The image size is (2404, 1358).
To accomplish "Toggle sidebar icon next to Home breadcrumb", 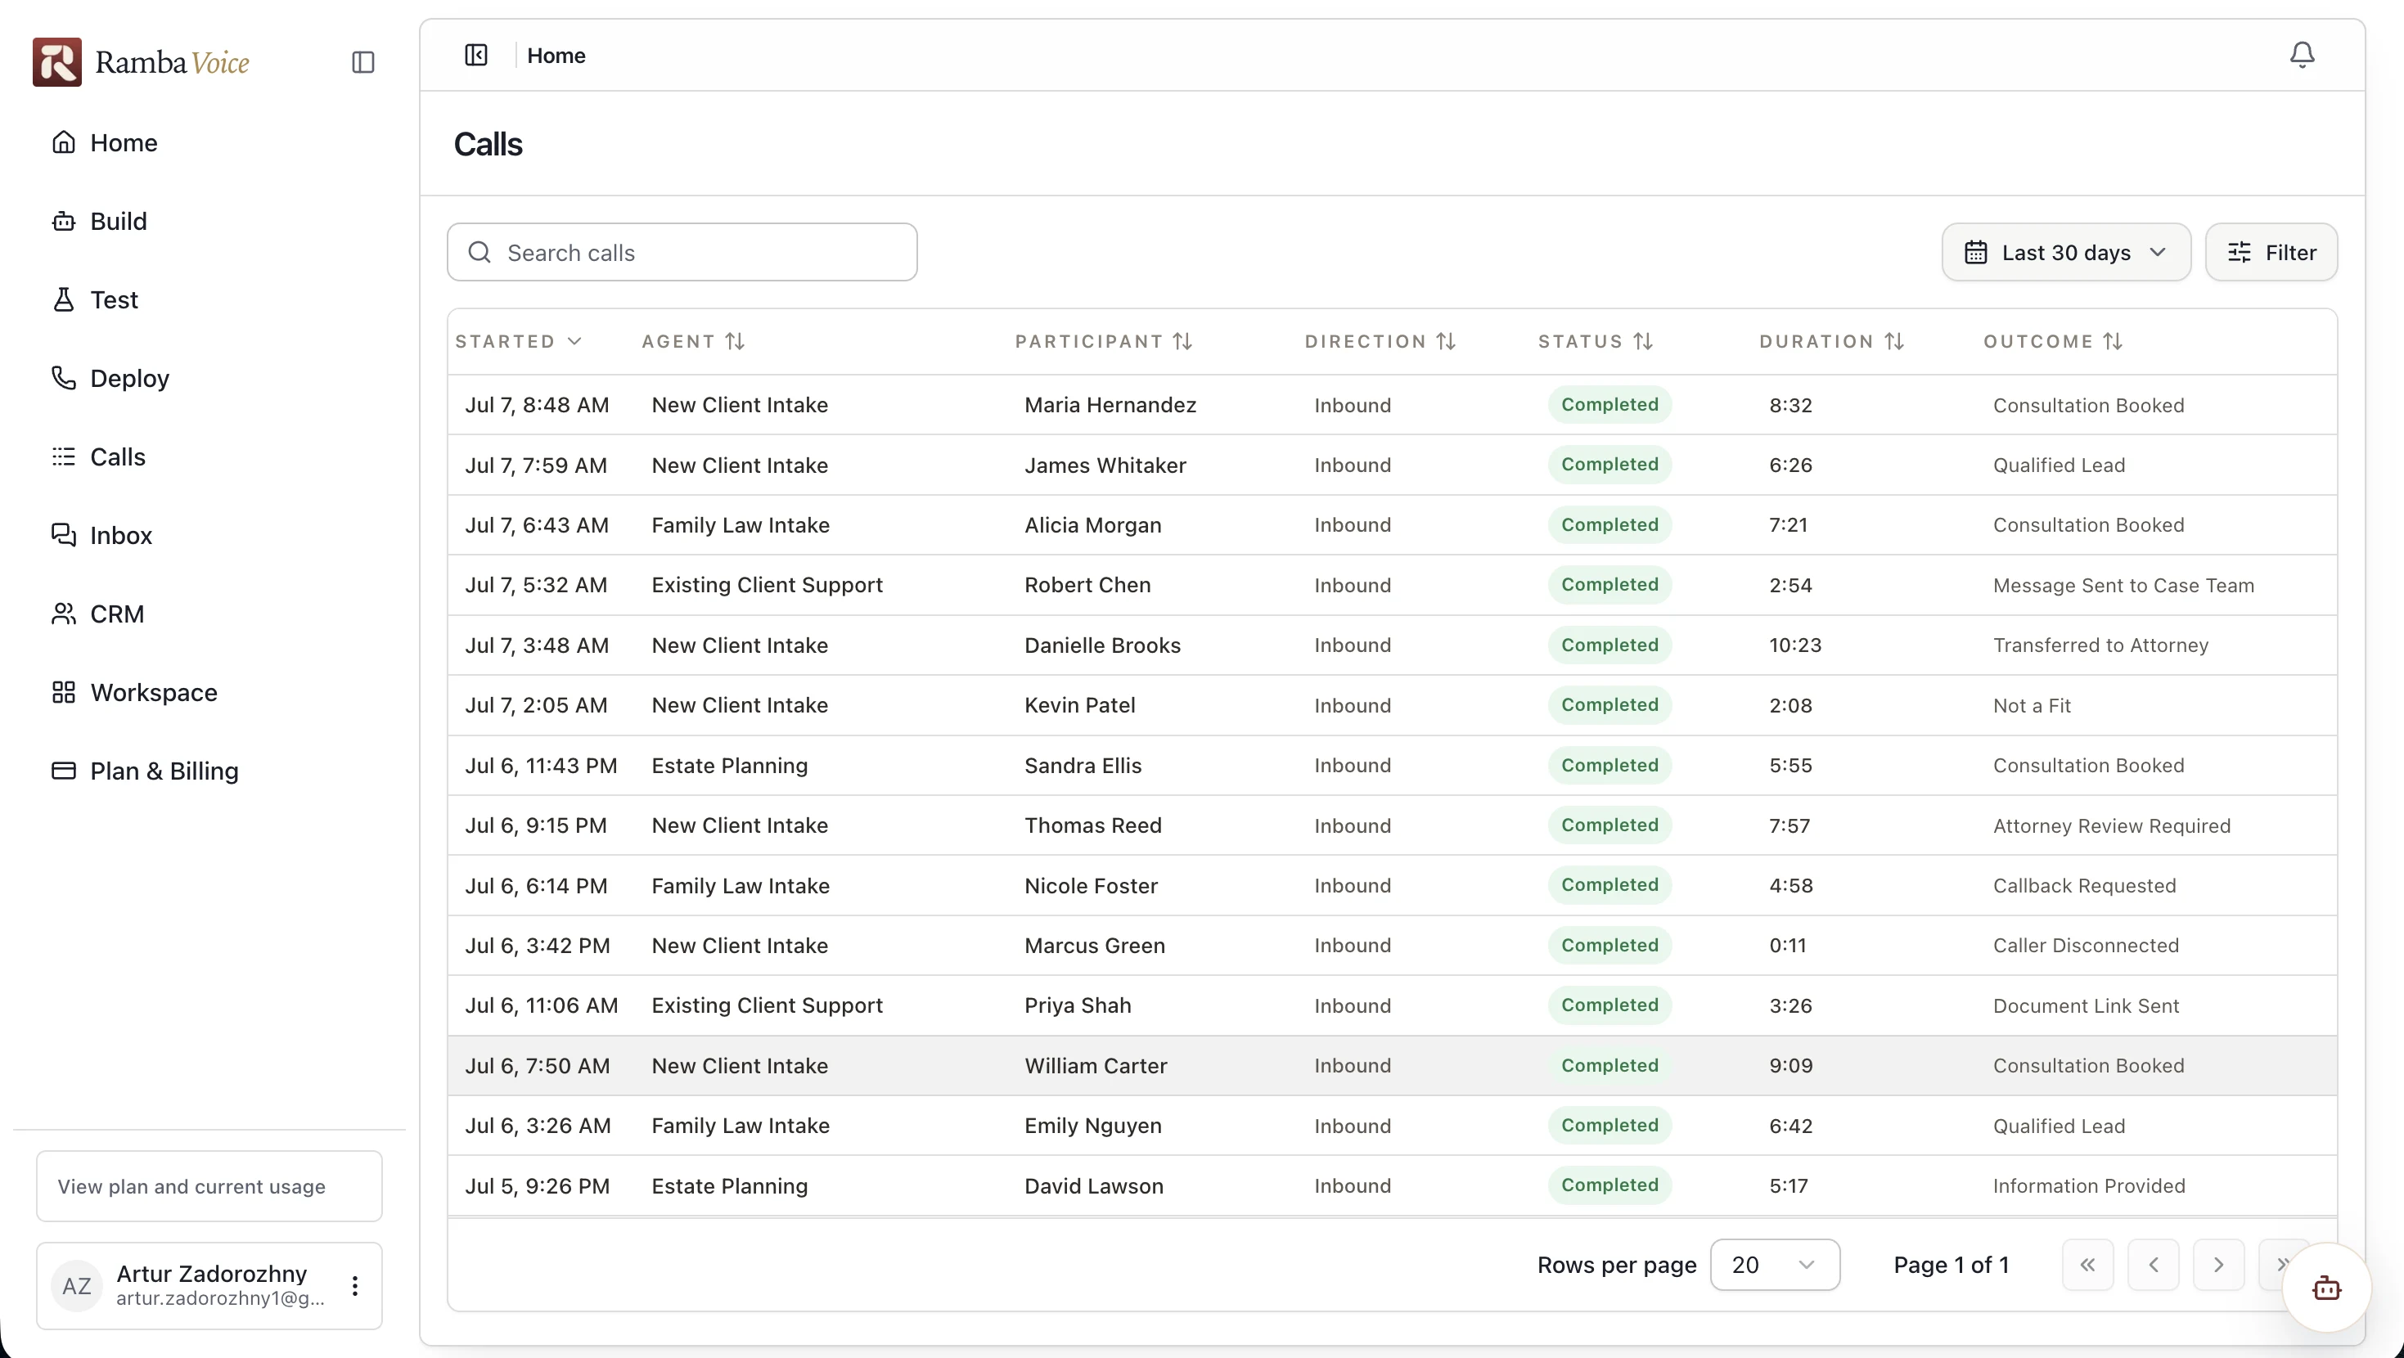I will (476, 55).
